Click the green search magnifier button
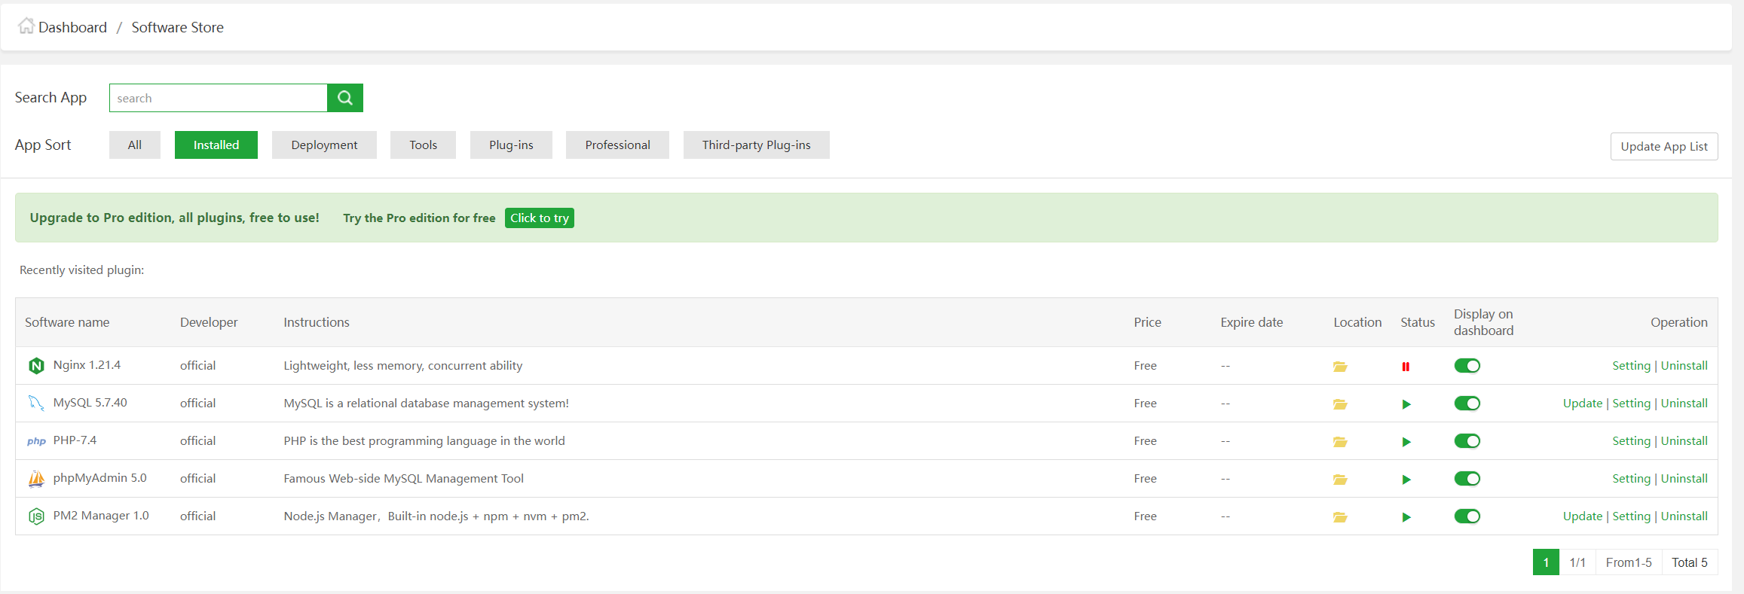Viewport: 1744px width, 594px height. point(345,98)
